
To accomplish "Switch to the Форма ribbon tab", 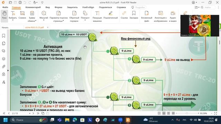I will tap(58, 7).
